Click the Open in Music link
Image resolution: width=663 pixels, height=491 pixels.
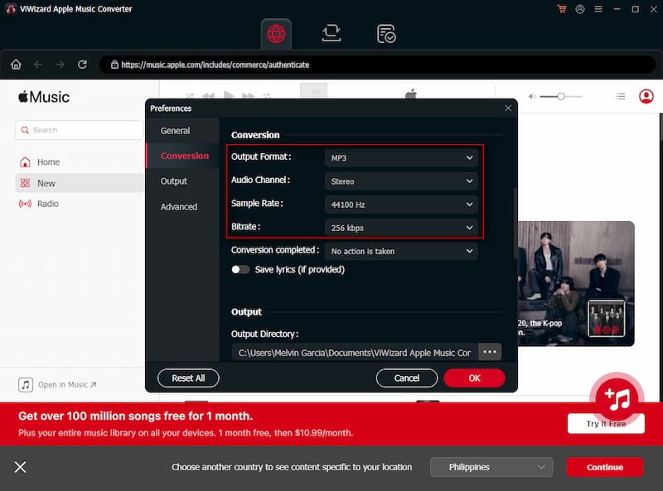(x=57, y=384)
